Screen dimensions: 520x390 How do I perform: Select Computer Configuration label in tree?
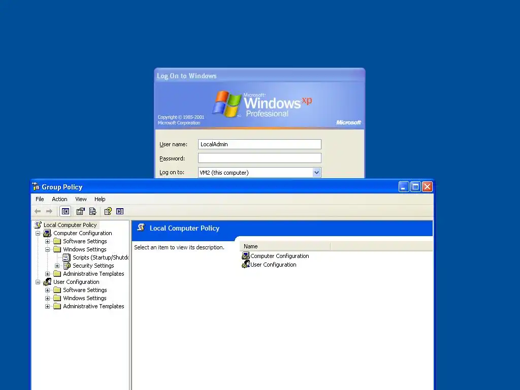click(83, 233)
